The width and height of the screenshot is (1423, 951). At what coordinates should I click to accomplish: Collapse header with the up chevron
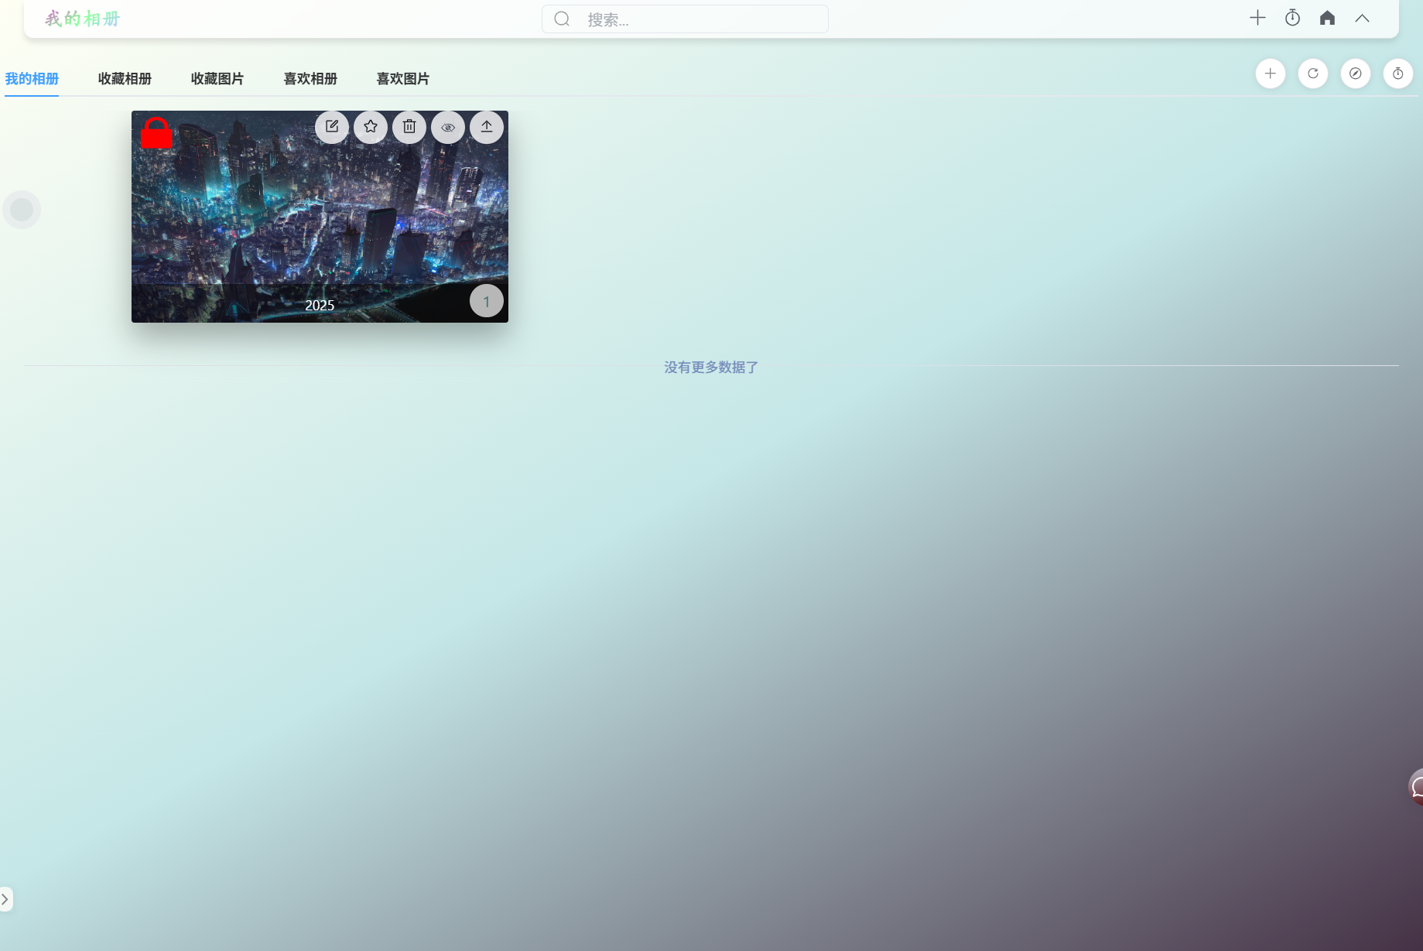pos(1362,18)
